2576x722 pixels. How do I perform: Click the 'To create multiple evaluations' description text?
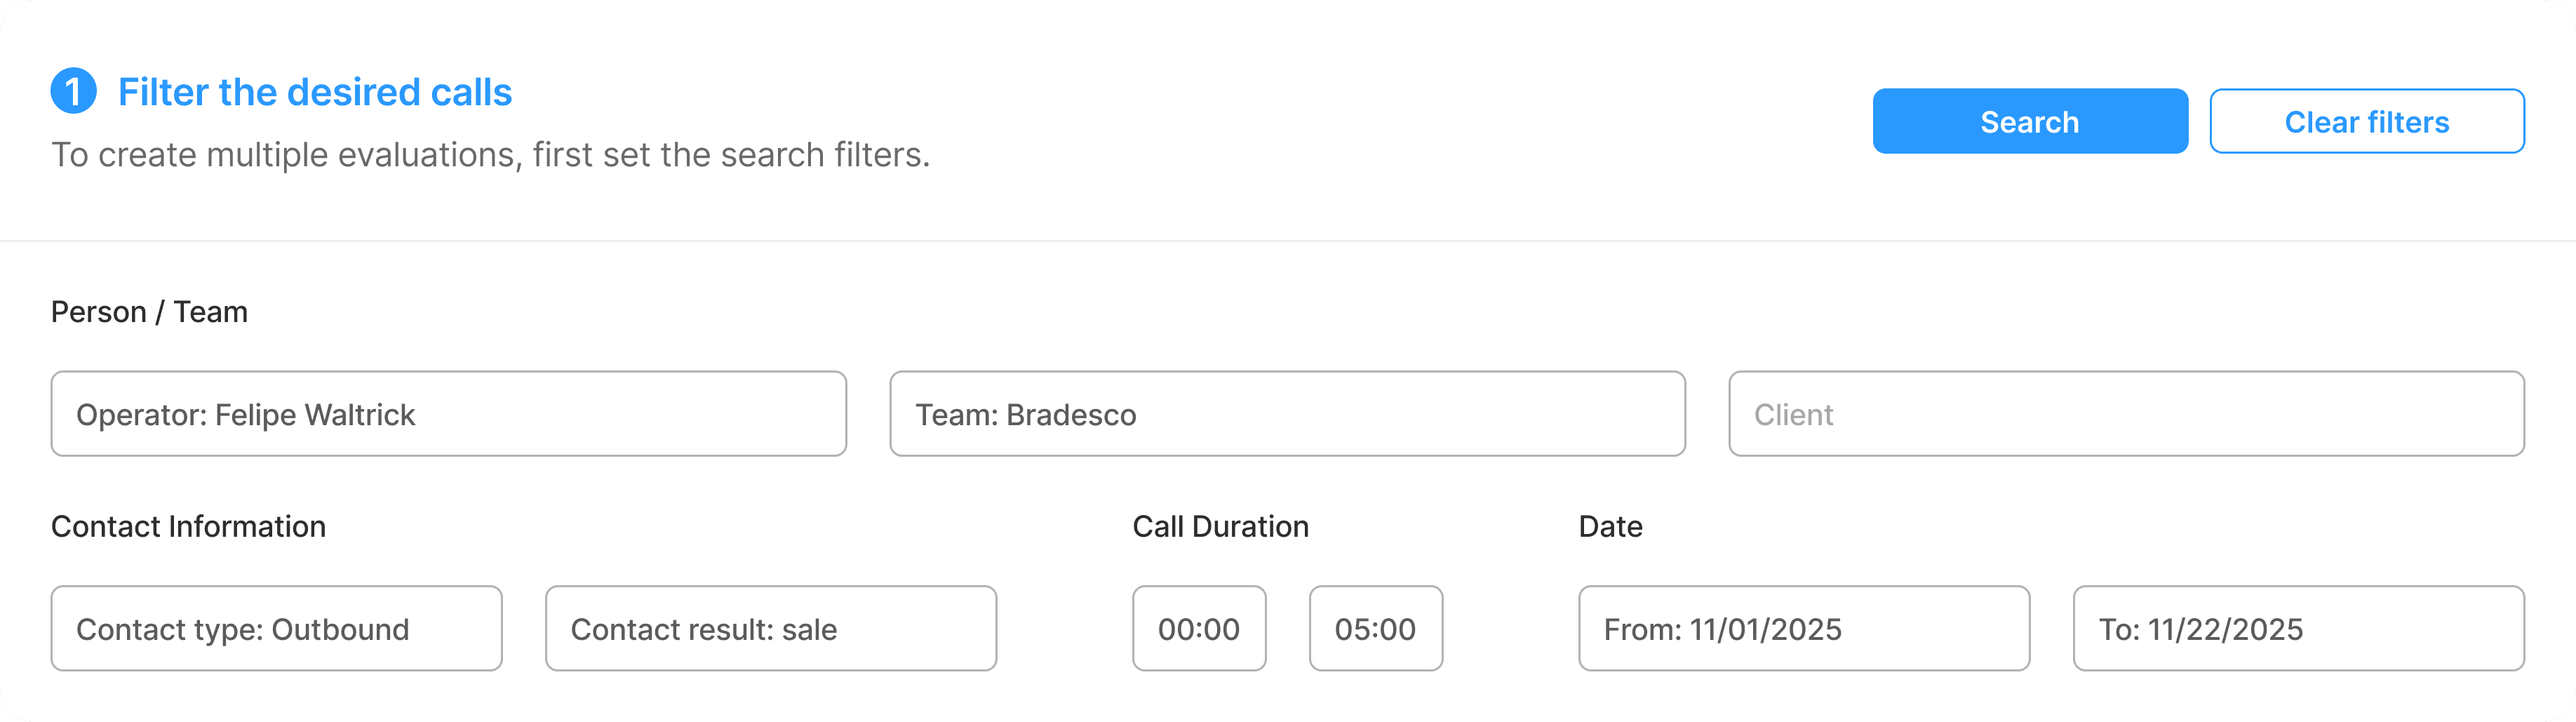[490, 155]
